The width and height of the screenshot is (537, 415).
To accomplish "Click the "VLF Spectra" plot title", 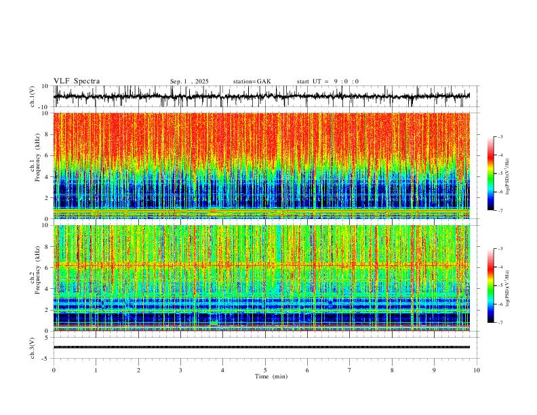I will (x=77, y=81).
